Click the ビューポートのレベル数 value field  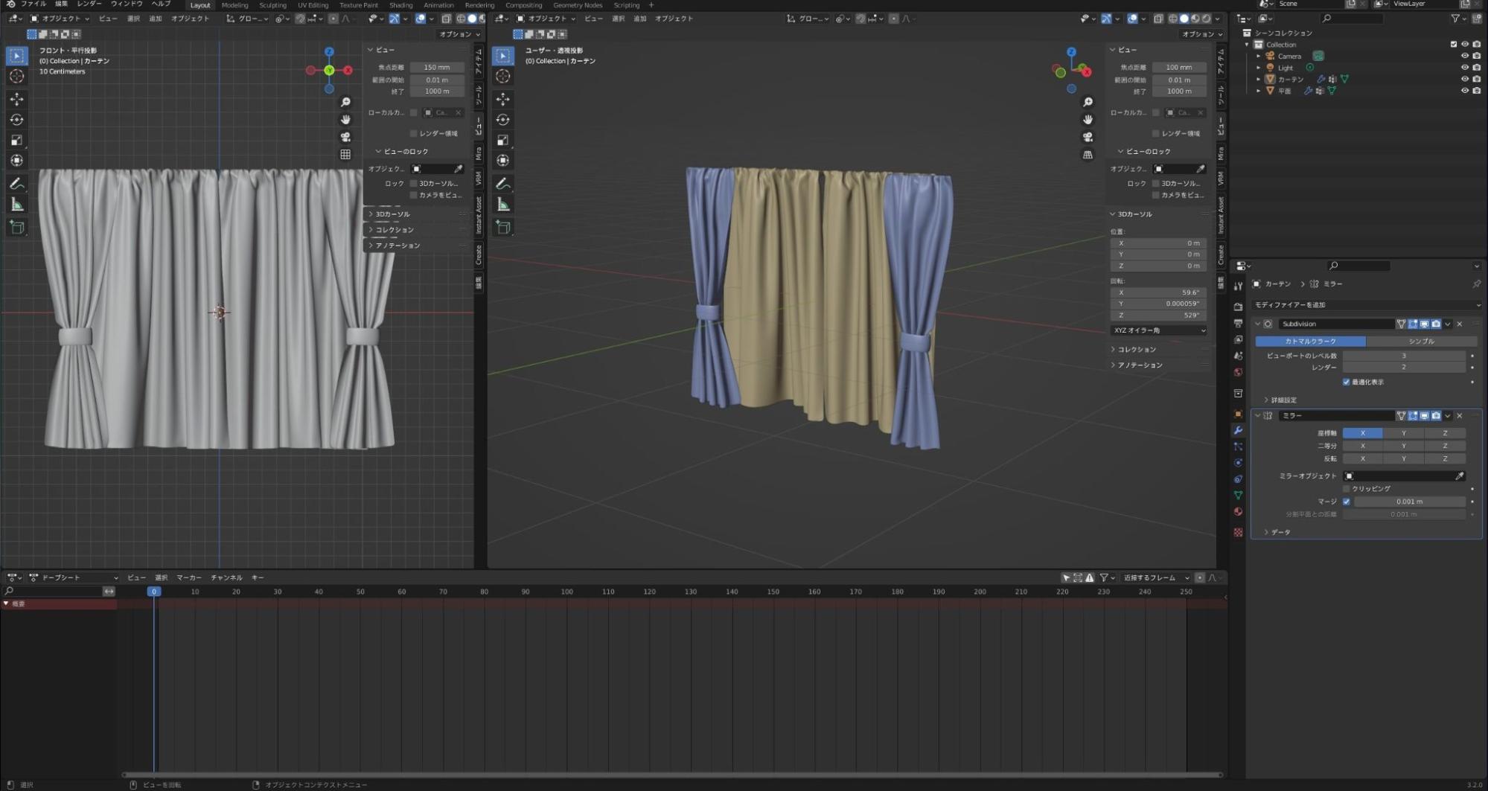coord(1404,356)
